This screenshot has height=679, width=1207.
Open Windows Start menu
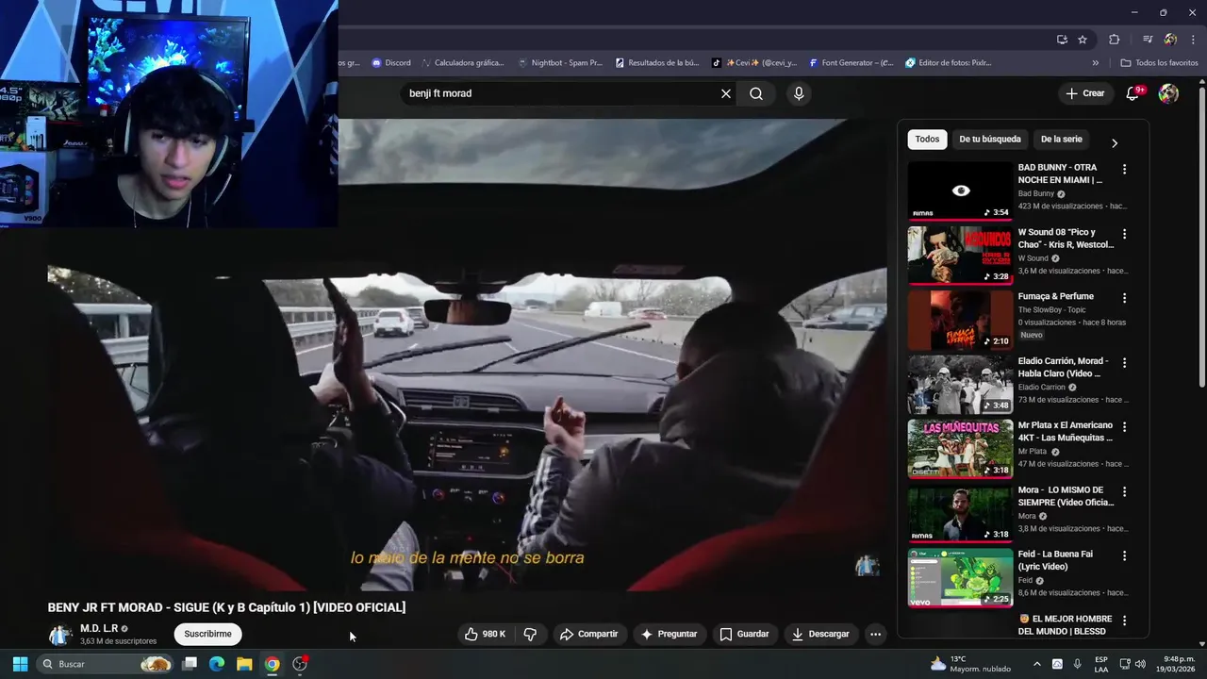click(20, 664)
